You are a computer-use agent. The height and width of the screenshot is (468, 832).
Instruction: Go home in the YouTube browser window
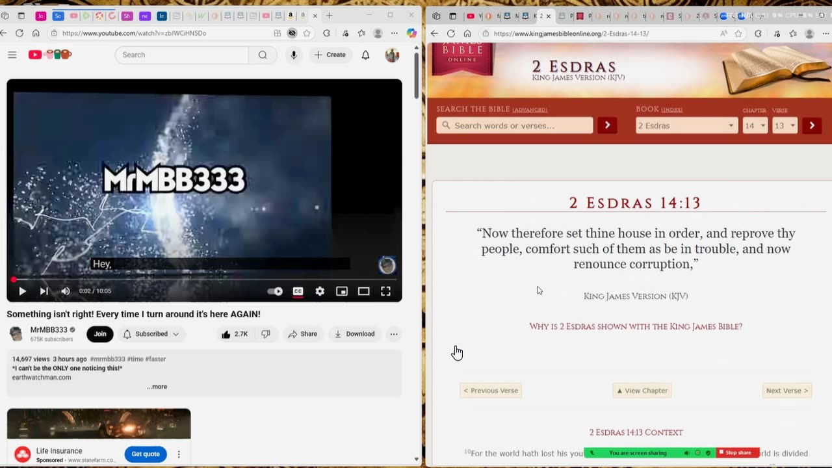[x=36, y=33]
